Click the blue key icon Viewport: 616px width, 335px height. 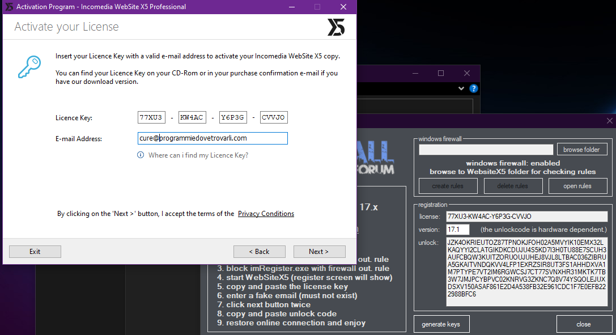pos(29,66)
